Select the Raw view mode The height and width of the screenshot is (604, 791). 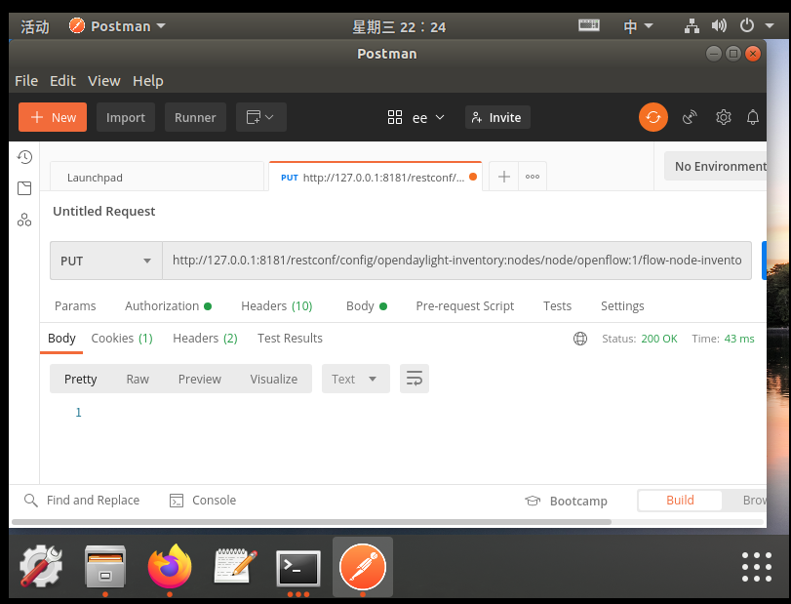pyautogui.click(x=138, y=379)
